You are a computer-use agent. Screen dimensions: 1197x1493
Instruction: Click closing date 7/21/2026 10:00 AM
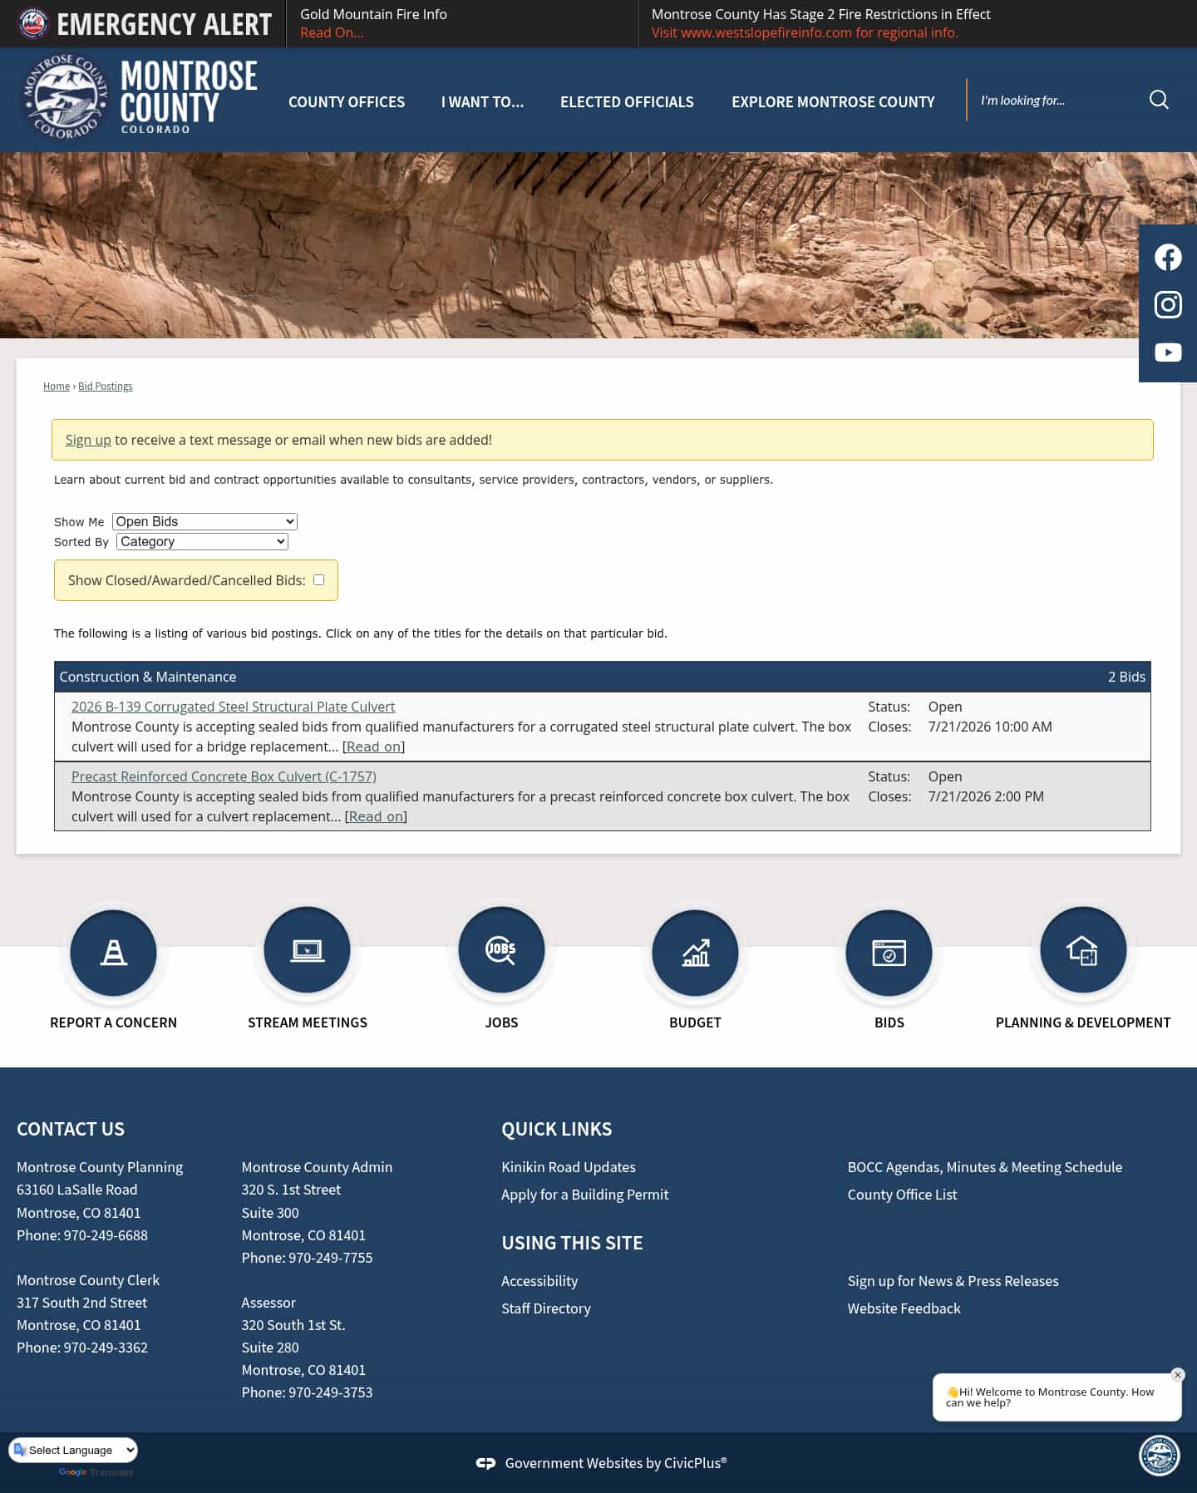coord(990,727)
